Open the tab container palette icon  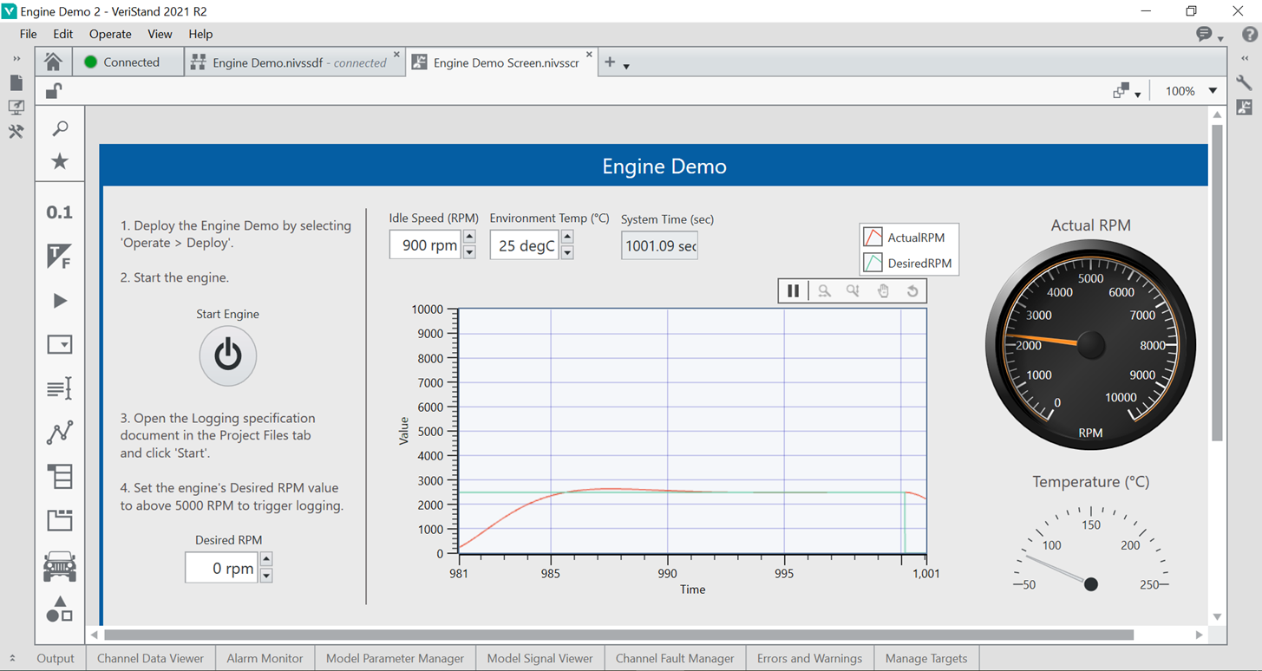60,520
